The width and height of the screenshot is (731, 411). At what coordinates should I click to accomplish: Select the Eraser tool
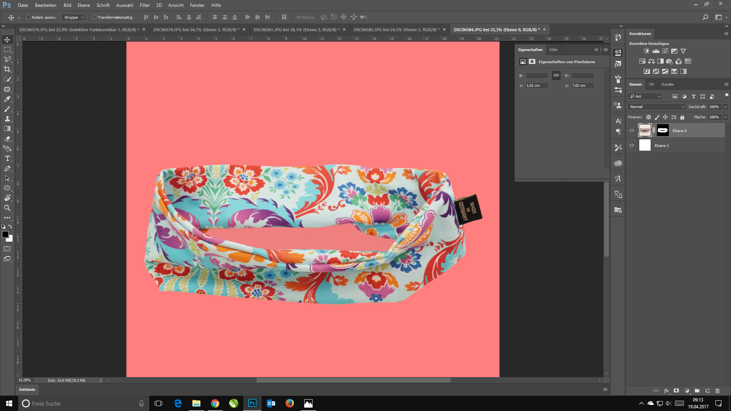(x=7, y=139)
